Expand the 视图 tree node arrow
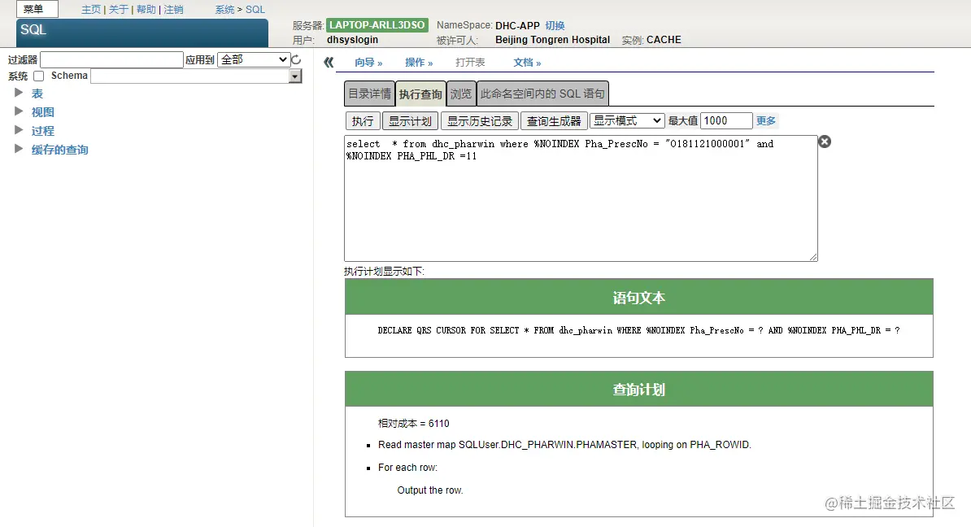The image size is (971, 527). tap(19, 111)
